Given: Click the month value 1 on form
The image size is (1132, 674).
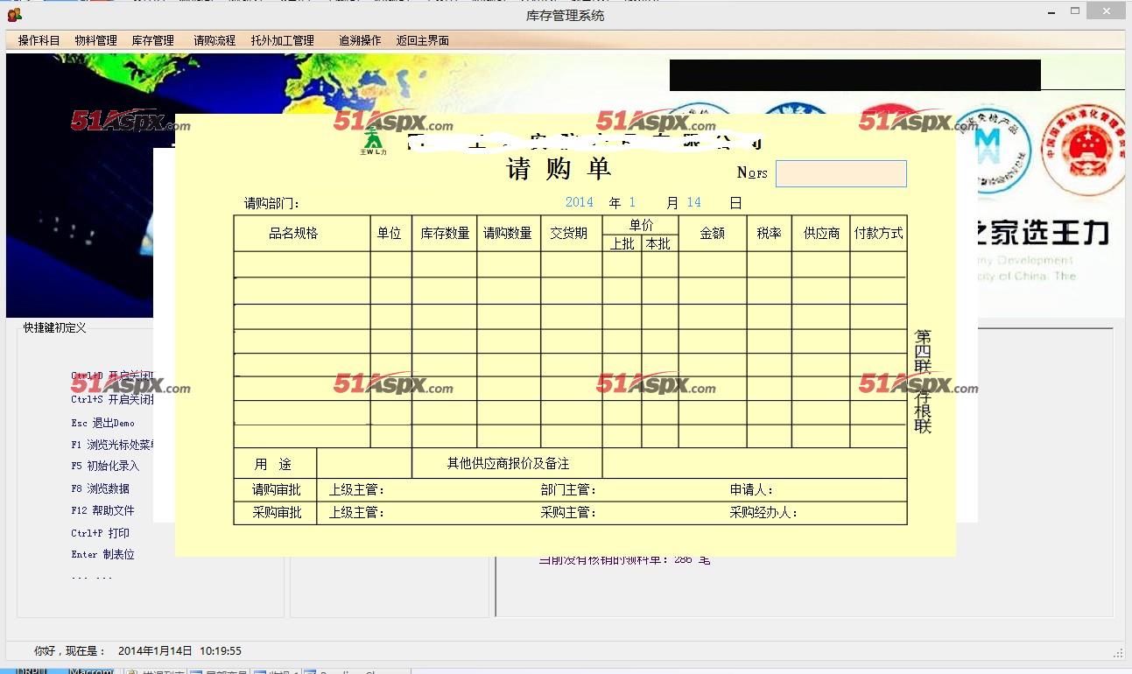Looking at the screenshot, I should (632, 202).
